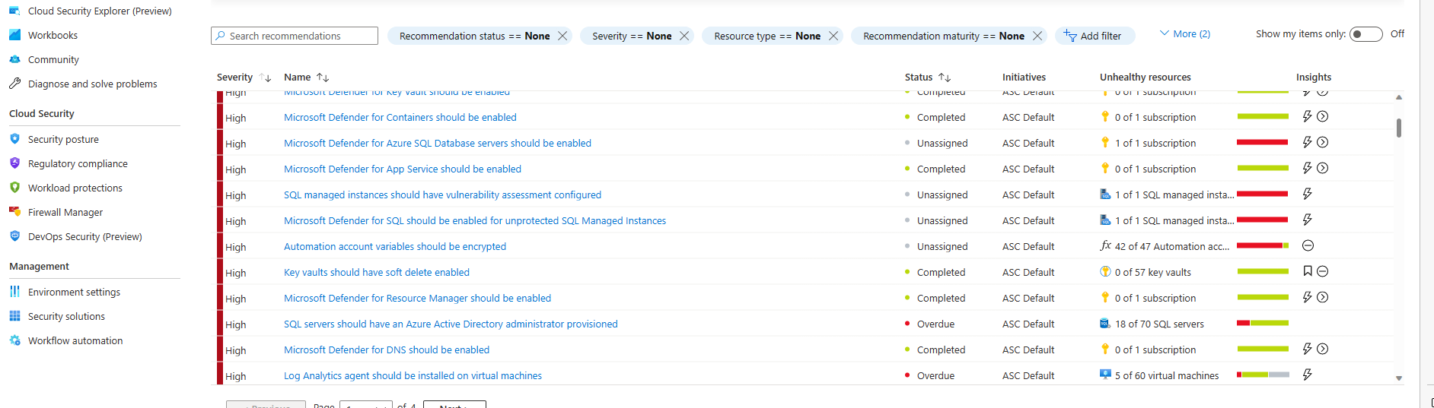The width and height of the screenshot is (1434, 408).
Task: Open Defender for Azure SQL Database servers link
Action: [x=438, y=143]
